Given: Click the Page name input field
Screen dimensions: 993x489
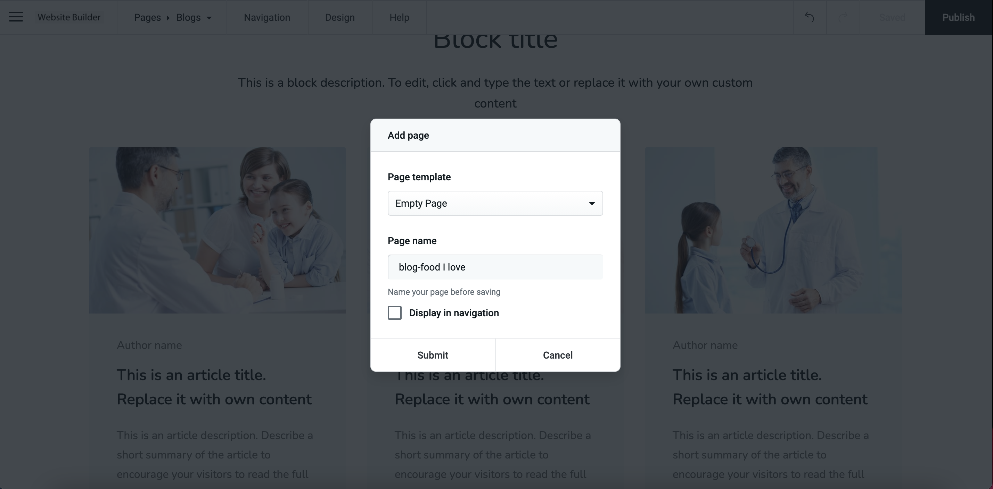Looking at the screenshot, I should (x=495, y=267).
